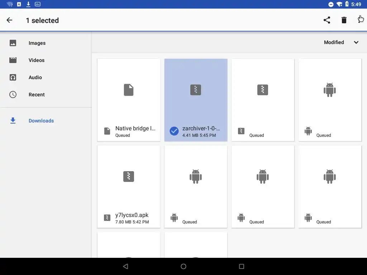367x275 pixels.
Task: Select the Native bridge file tile
Action: (129, 100)
